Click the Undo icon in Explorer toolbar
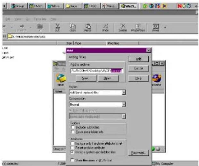 [x=105, y=28]
